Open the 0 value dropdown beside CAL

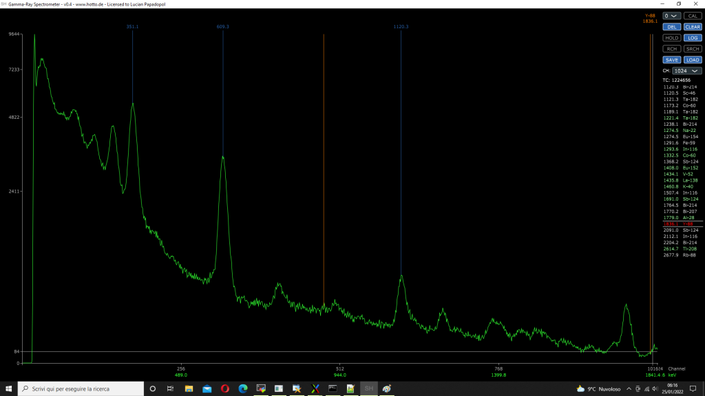click(x=671, y=16)
